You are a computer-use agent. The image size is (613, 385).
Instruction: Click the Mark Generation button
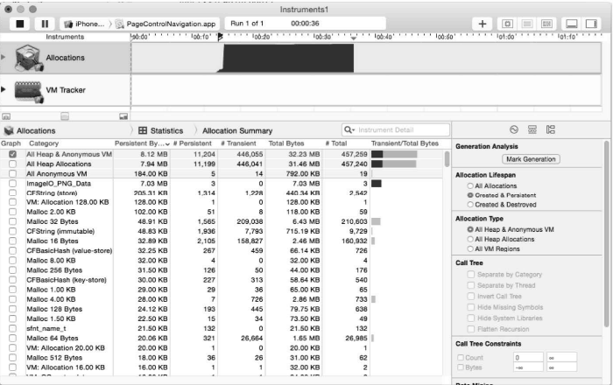click(x=529, y=159)
